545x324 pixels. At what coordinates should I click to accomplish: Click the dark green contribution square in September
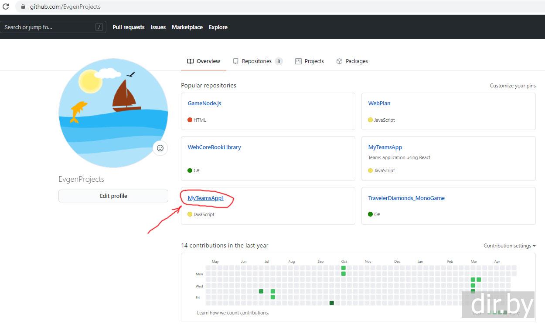[332, 303]
